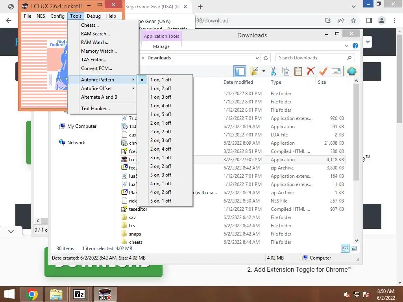Click the clipboard Paste icon in Downloads toolbar

[x=298, y=71]
